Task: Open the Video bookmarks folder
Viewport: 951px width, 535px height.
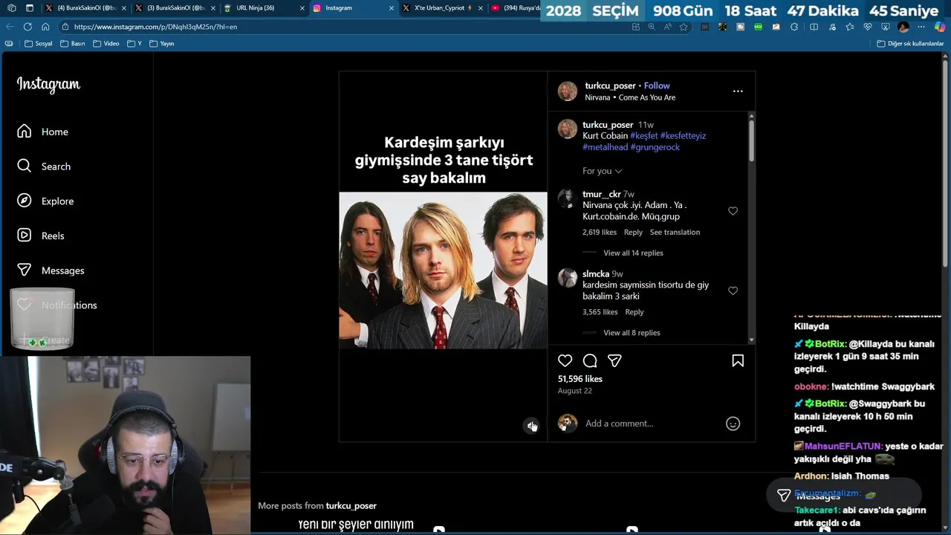Action: coord(106,44)
